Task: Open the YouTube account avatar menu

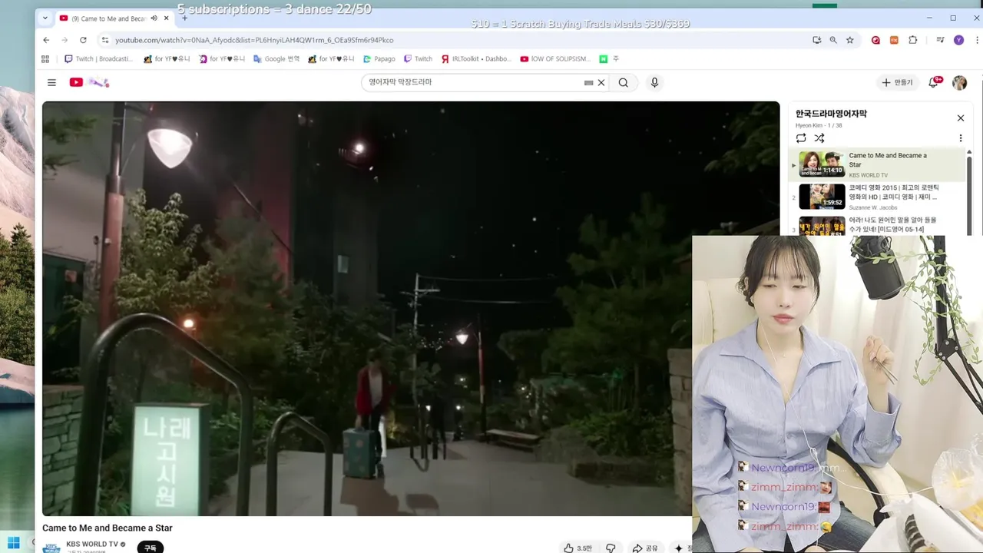Action: point(959,82)
